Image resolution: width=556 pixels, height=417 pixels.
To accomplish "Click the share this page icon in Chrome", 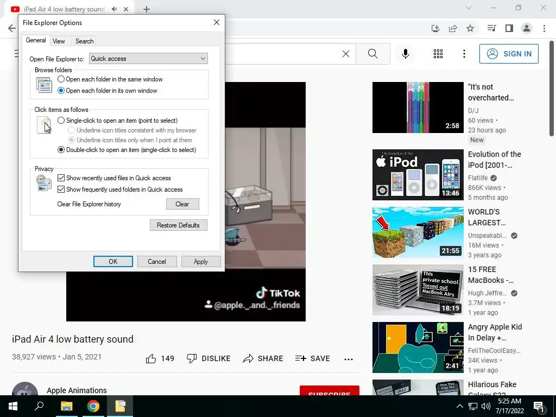I will (453, 28).
